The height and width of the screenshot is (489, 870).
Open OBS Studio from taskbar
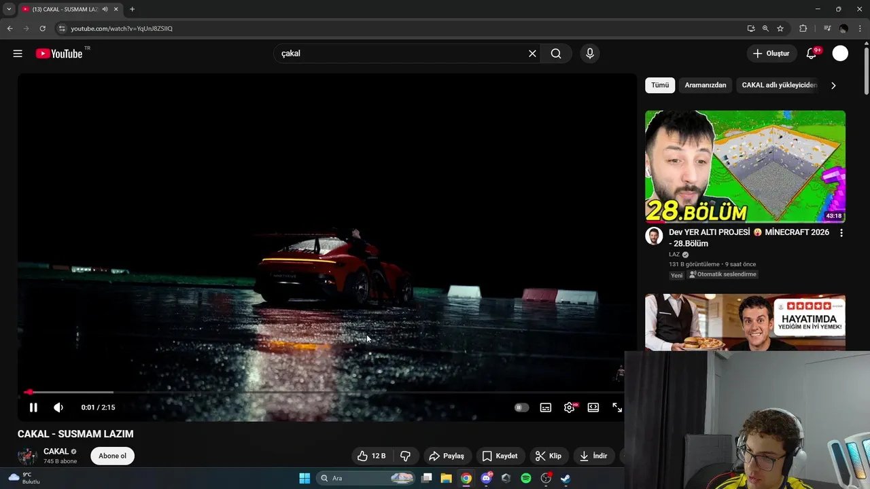pos(546,478)
